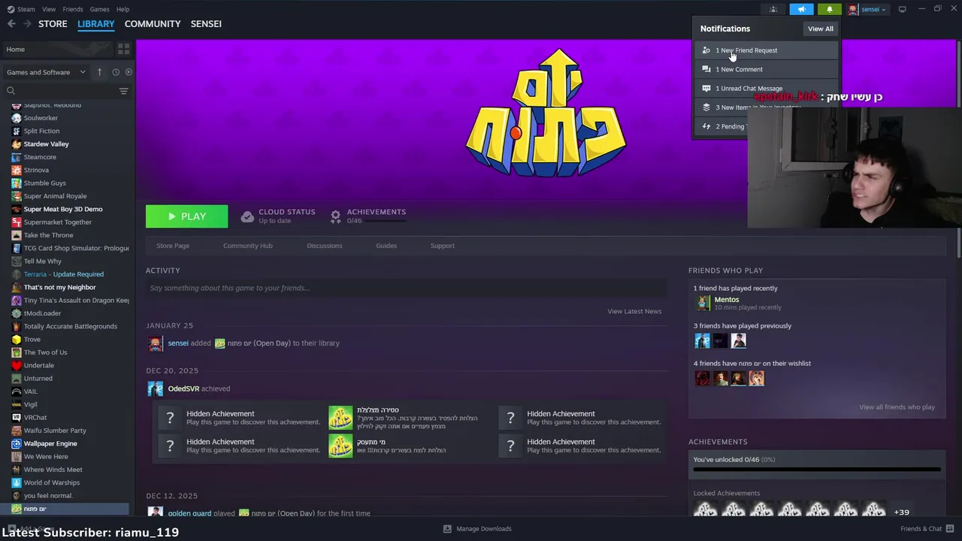Open the LIBRARY tab
Image resolution: width=962 pixels, height=541 pixels.
(96, 24)
